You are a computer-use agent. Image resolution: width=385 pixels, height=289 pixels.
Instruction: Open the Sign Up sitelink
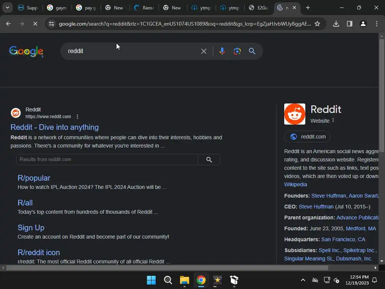(31, 228)
